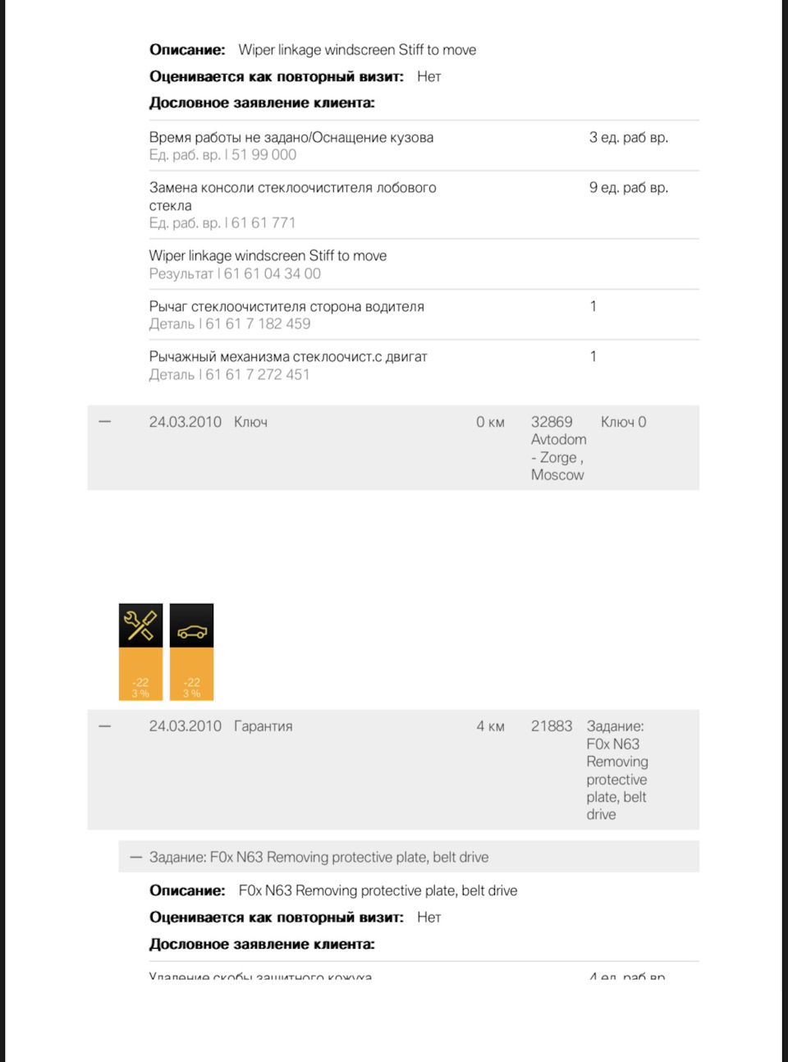Click dealer 32869 Avtodom - Zorge, Moscow
This screenshot has width=788, height=1062.
pos(558,448)
